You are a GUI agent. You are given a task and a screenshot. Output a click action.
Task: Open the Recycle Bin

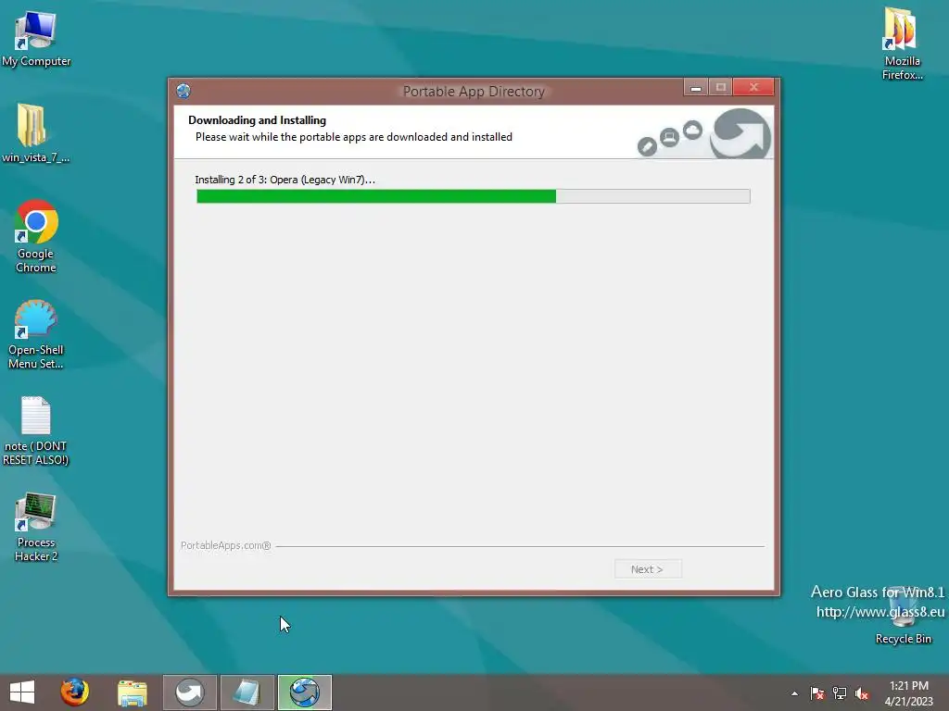[x=903, y=616]
